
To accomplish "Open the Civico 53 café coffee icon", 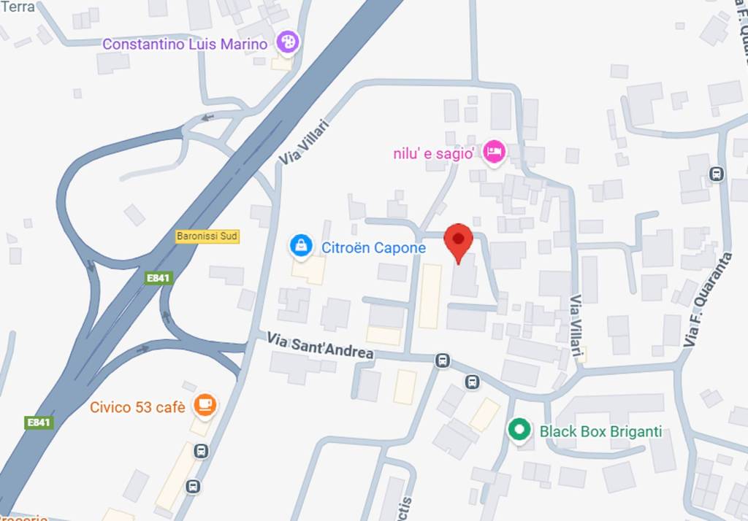I will (205, 405).
